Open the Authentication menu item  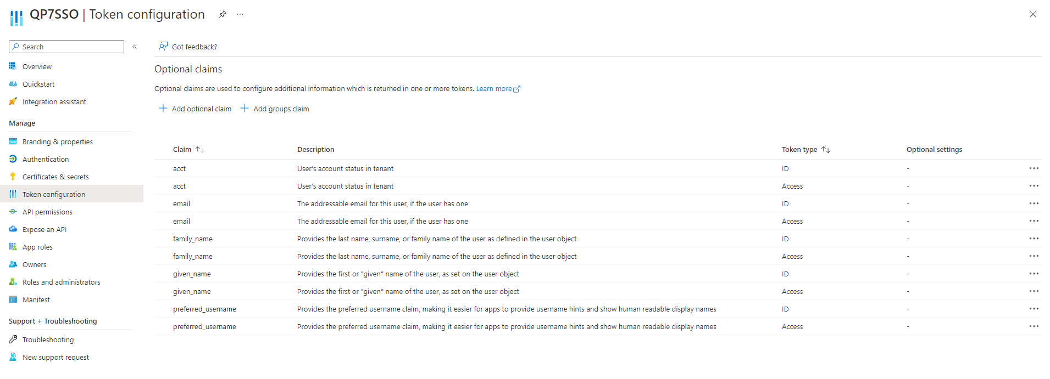(x=46, y=160)
